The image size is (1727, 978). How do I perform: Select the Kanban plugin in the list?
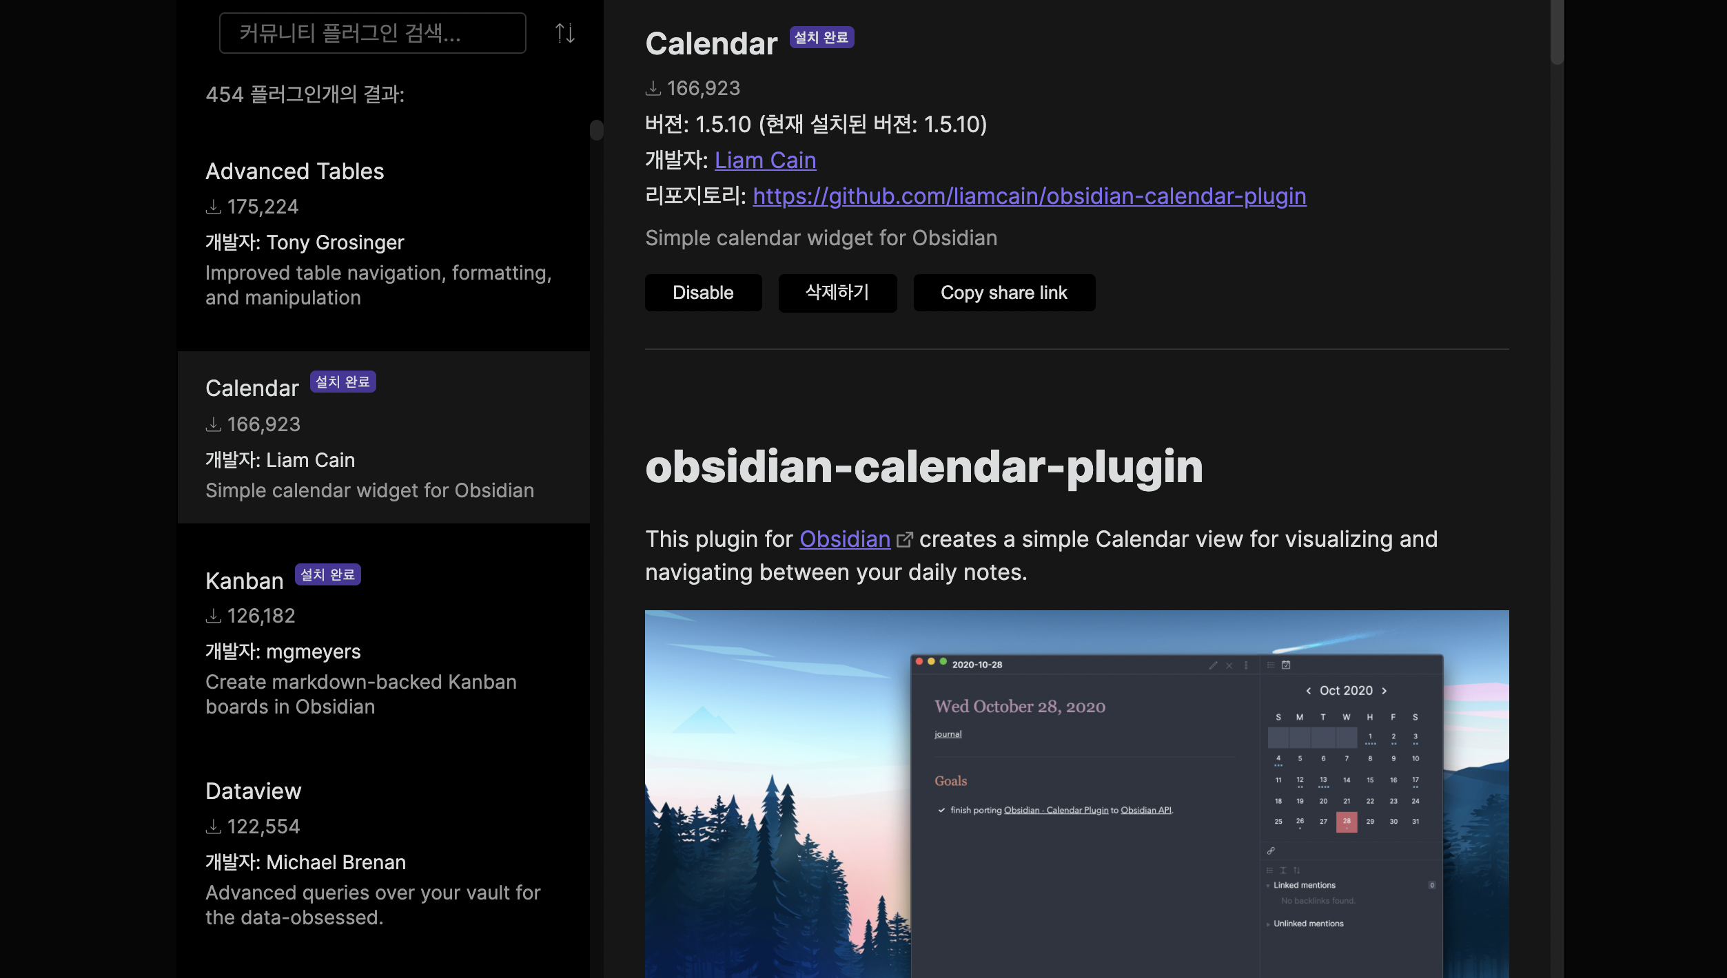click(x=244, y=581)
